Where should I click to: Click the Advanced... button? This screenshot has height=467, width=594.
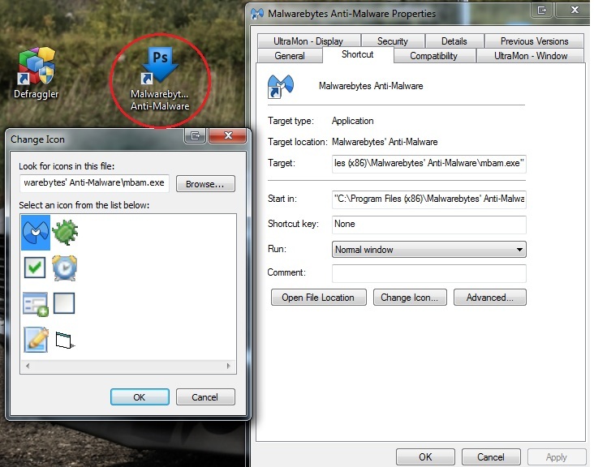coord(490,298)
